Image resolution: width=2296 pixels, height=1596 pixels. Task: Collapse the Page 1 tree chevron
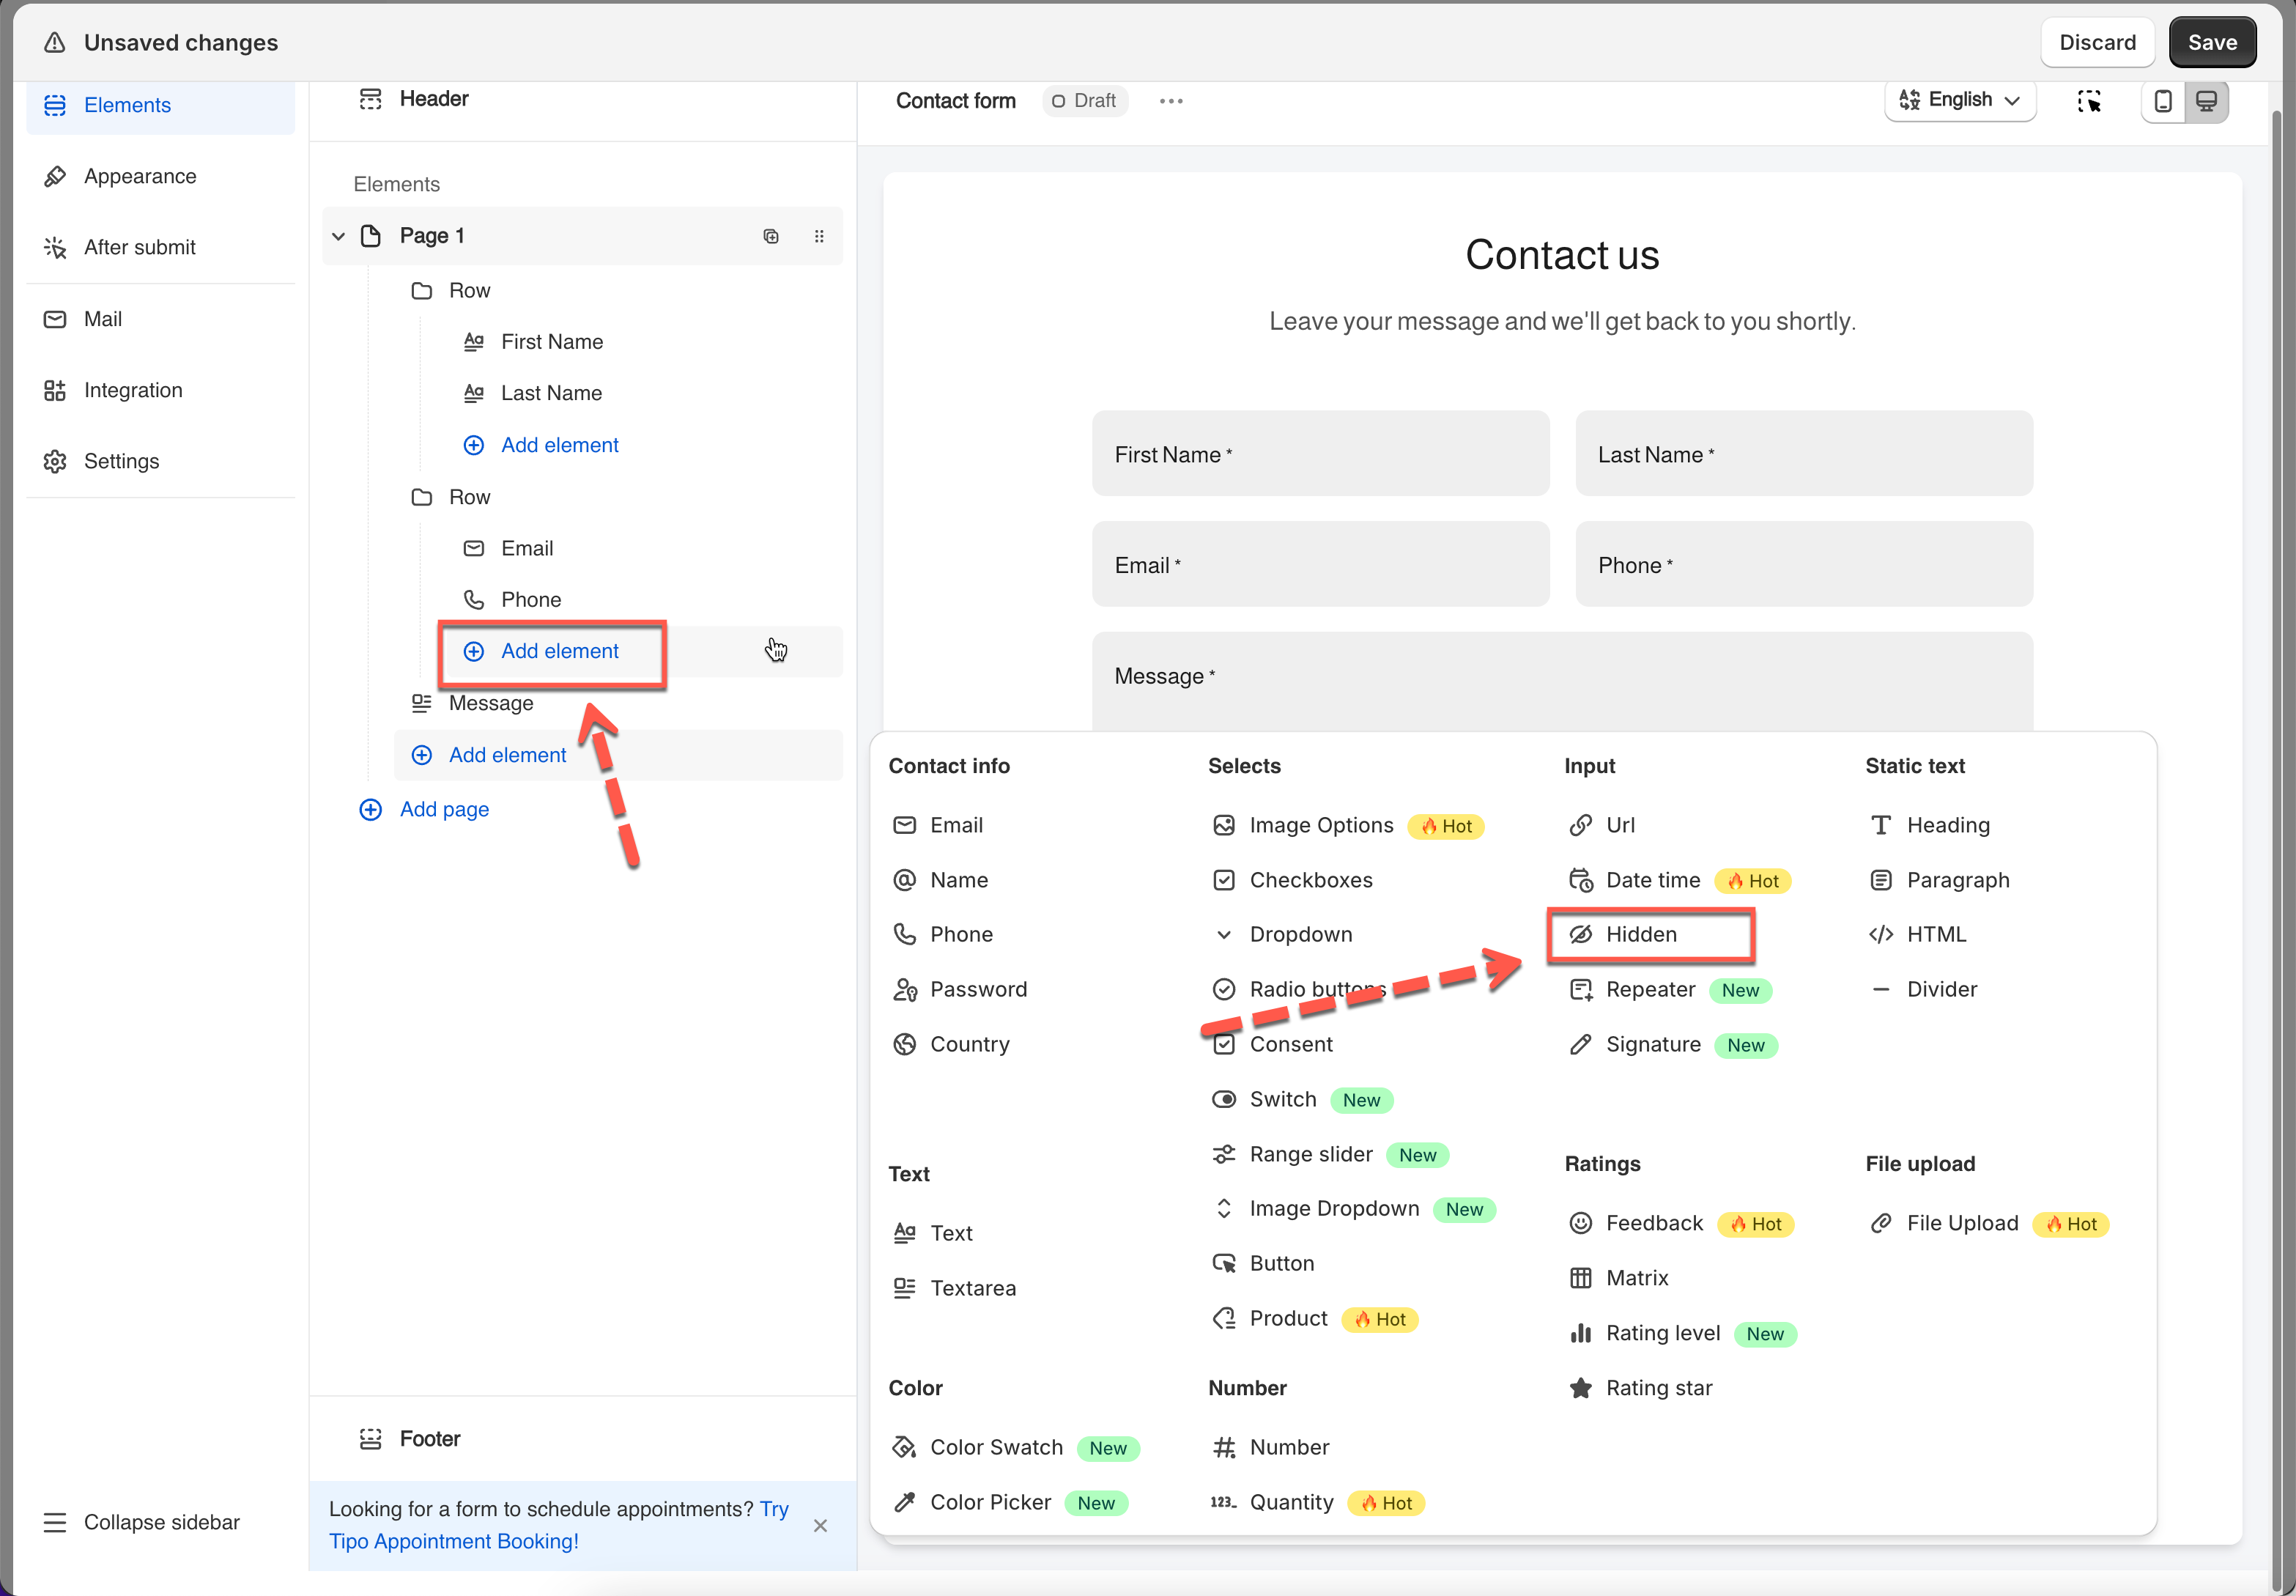(339, 236)
